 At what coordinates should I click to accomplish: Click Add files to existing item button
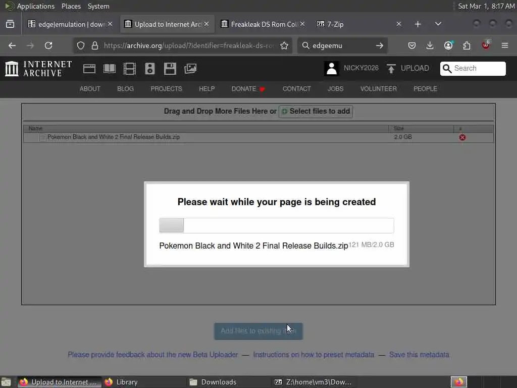click(x=258, y=331)
